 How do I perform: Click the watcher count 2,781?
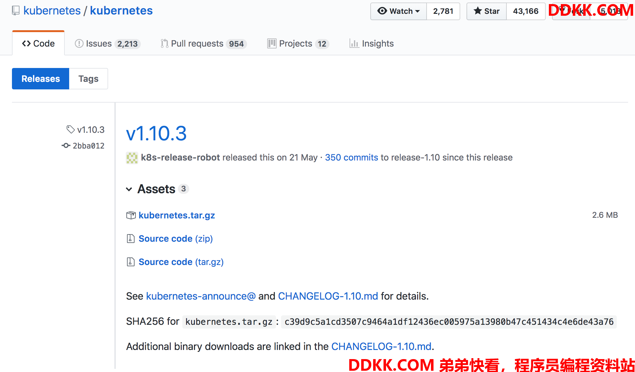click(x=443, y=11)
